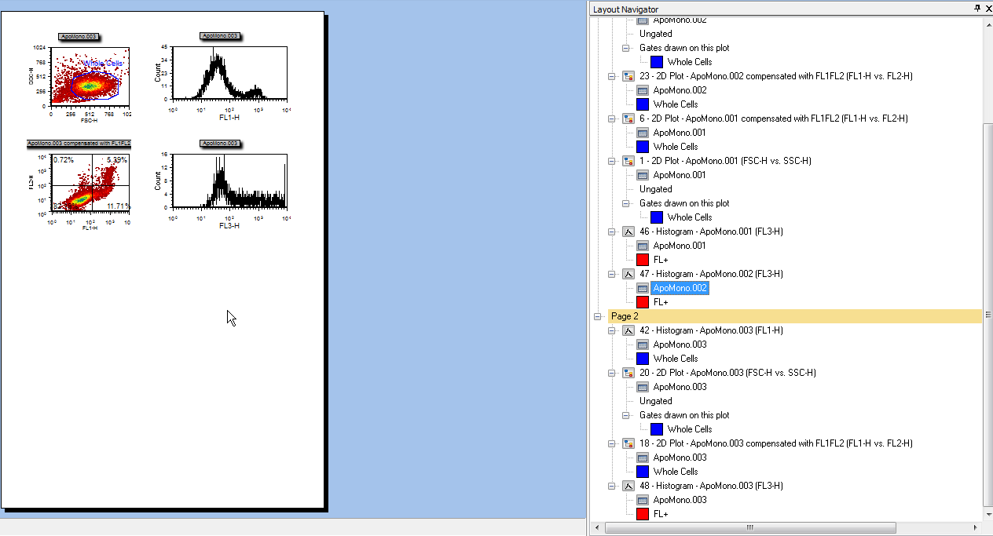Collapse item 42 Histogram node

pyautogui.click(x=612, y=330)
